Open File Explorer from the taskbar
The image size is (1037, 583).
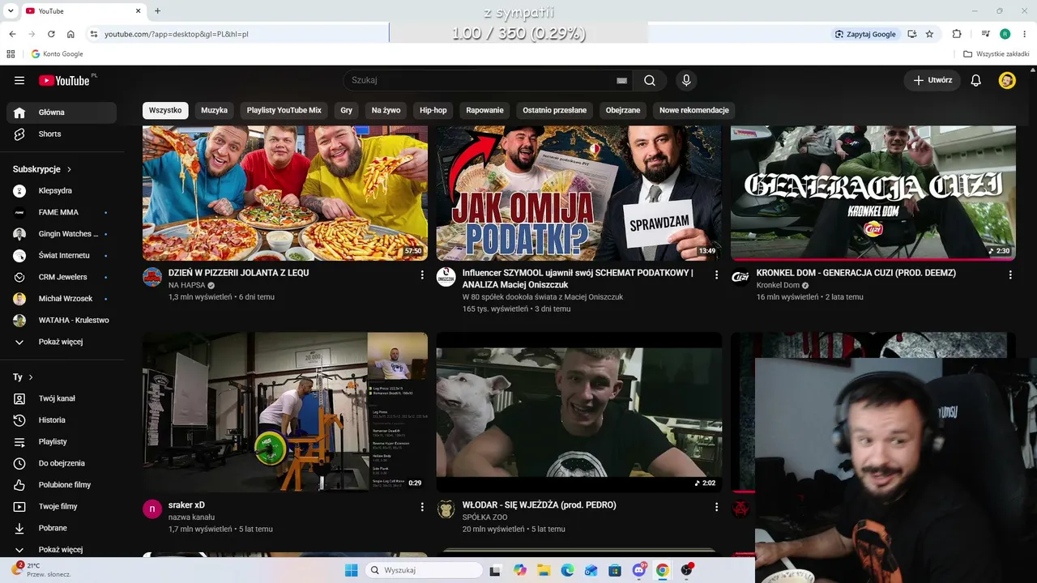tap(544, 570)
